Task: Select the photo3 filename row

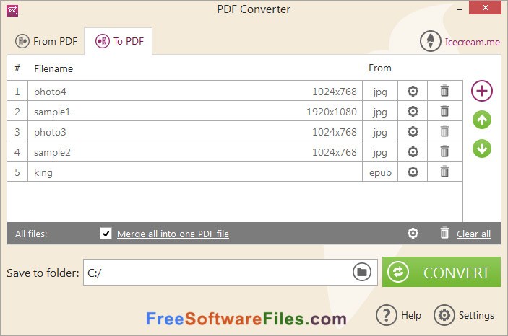Action: tap(195, 131)
